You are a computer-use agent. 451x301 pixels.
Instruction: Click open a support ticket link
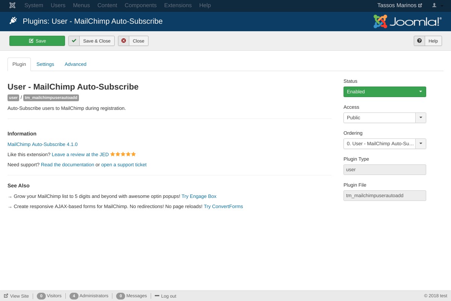[124, 164]
